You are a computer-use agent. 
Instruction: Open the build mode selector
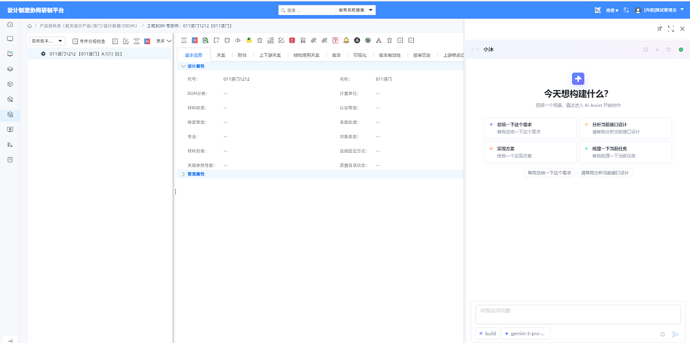coord(488,334)
